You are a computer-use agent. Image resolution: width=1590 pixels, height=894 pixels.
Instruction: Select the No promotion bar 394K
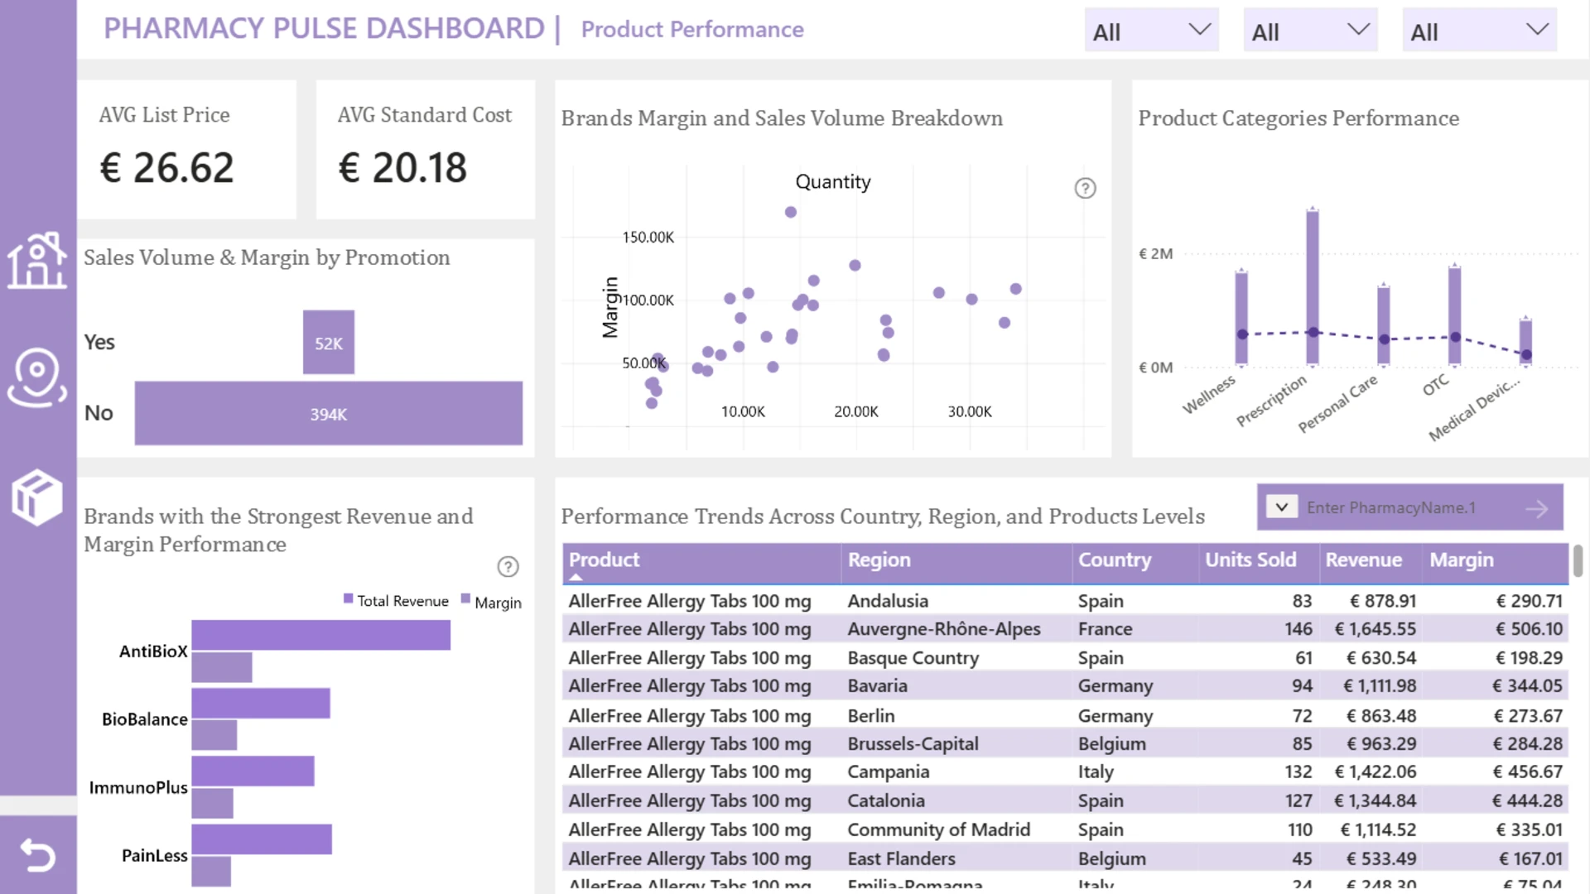pos(329,413)
